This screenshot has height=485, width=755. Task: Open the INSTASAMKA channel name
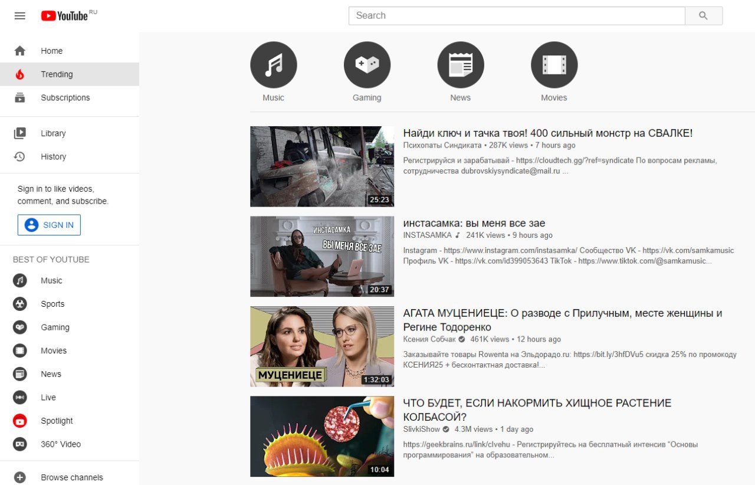[428, 235]
